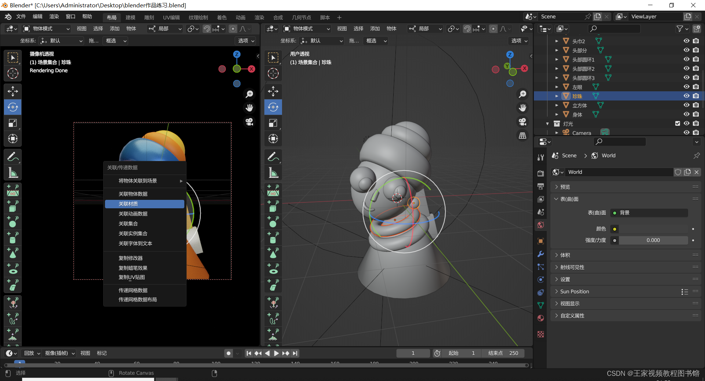Image resolution: width=705 pixels, height=381 pixels.
Task: Hide the 珍珠 object in viewport
Action: [x=686, y=96]
